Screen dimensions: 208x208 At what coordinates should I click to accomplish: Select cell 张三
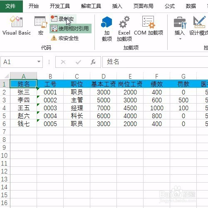coord(23,92)
